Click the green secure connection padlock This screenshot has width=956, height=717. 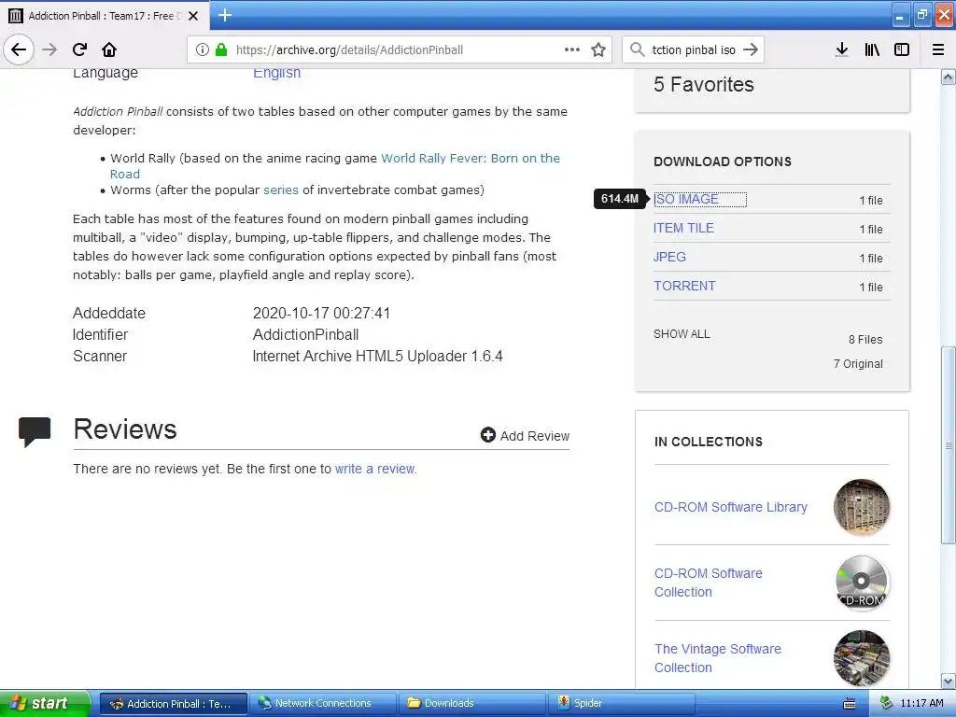[x=220, y=49]
